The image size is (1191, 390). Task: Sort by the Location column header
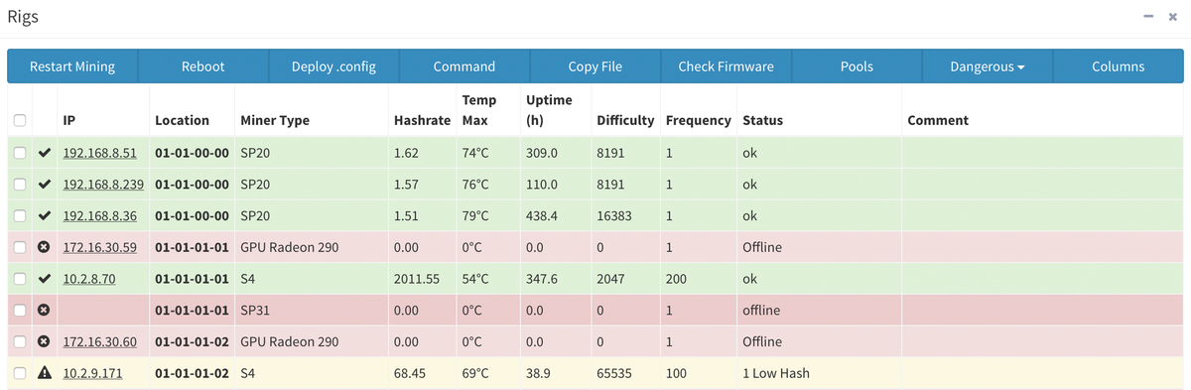click(x=182, y=120)
